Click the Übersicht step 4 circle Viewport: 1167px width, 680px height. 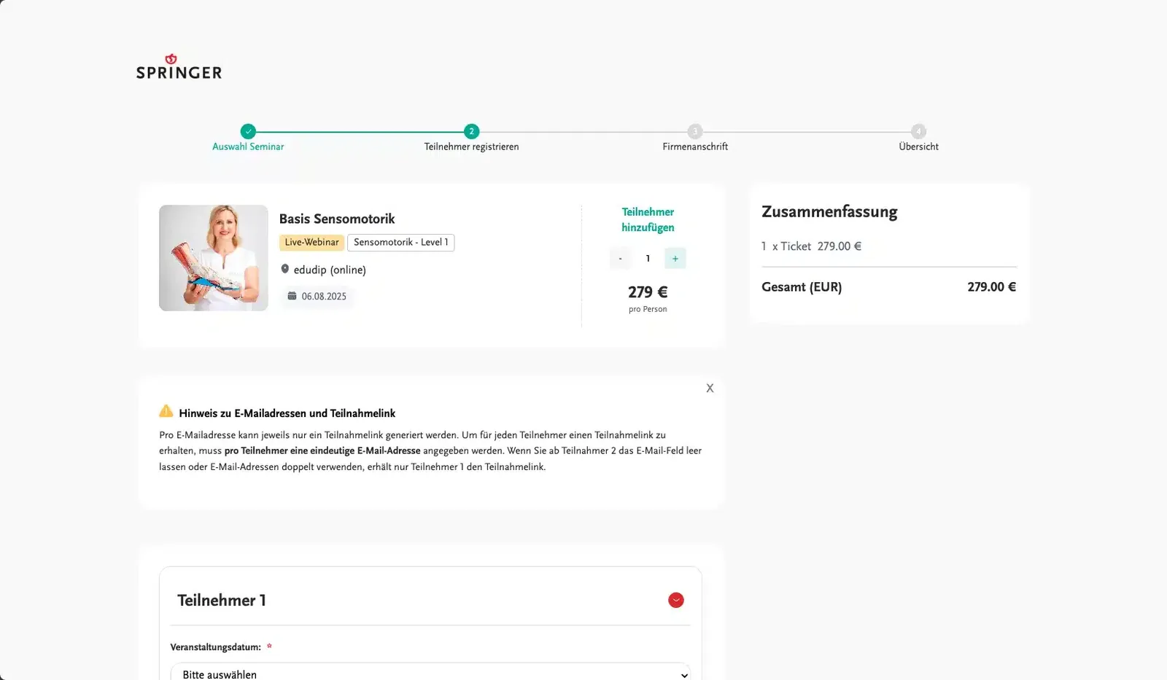pyautogui.click(x=918, y=131)
